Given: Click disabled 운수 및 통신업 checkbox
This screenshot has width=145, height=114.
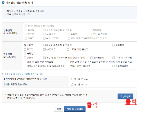Looking at the screenshot, I should 91,34.
